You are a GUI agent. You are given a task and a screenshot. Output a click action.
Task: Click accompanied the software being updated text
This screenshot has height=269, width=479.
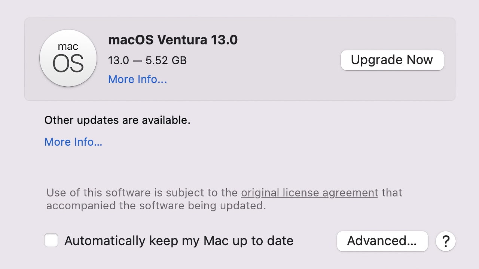(x=156, y=206)
